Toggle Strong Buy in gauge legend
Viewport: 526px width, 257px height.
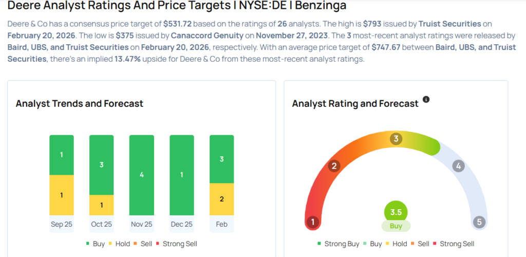339,244
